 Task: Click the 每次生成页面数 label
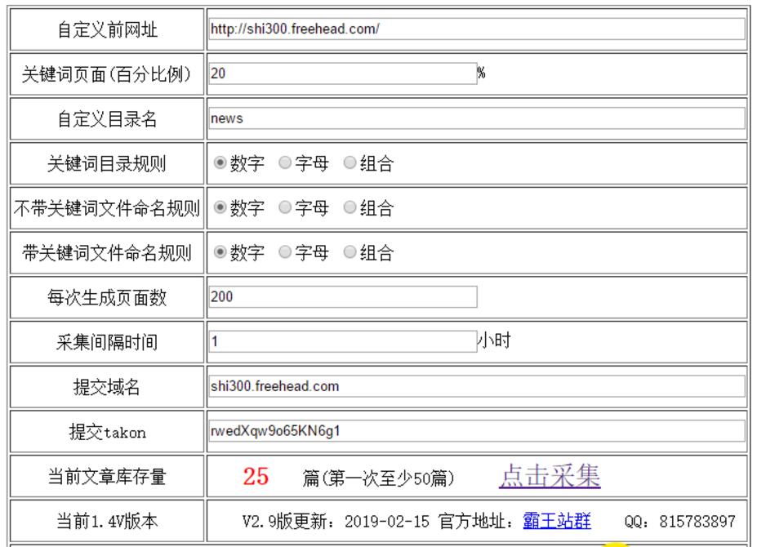(107, 297)
